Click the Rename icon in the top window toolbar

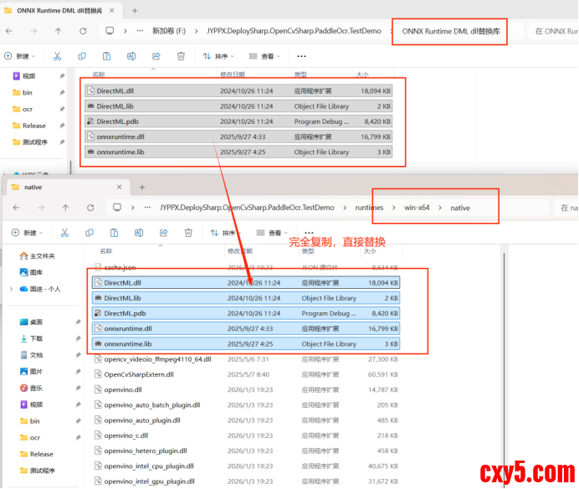click(x=132, y=56)
